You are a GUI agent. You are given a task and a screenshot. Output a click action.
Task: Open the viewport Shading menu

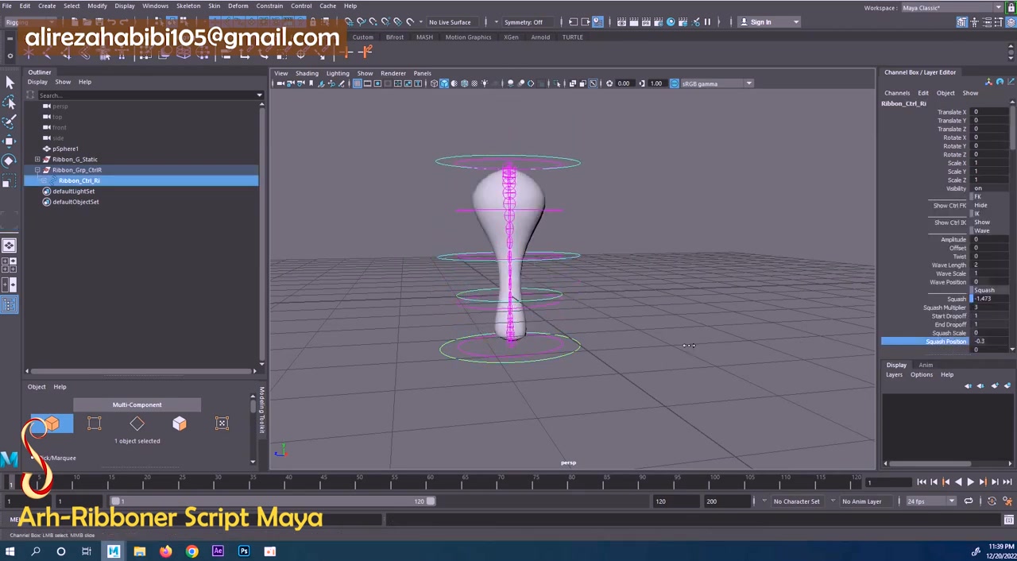click(x=307, y=73)
